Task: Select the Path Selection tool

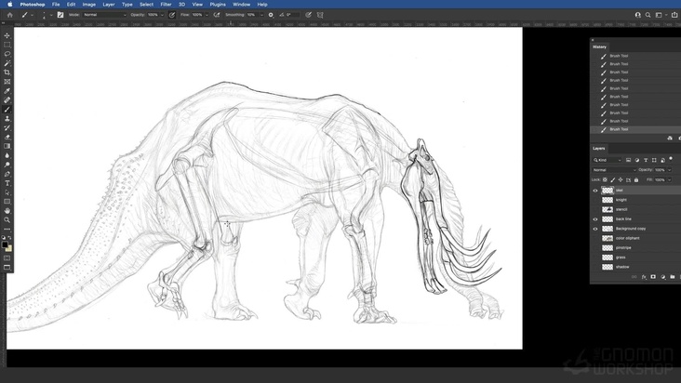Action: 7,192
